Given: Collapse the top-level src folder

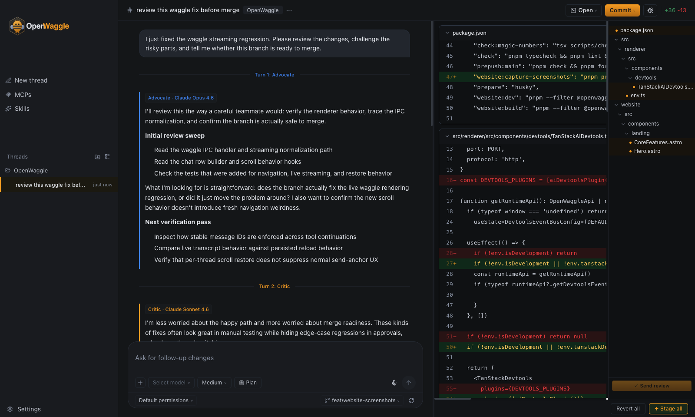Looking at the screenshot, I should (x=625, y=40).
